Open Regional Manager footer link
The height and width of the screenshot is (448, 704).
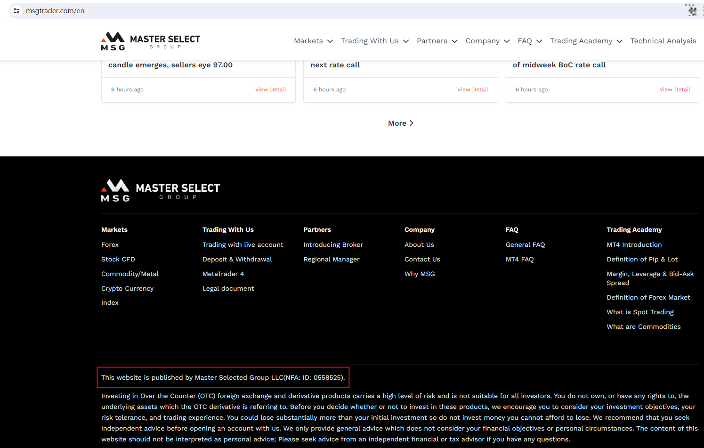tap(332, 260)
